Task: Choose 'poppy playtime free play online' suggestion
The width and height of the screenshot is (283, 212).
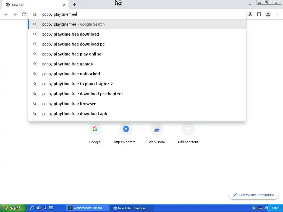Action: 137,54
